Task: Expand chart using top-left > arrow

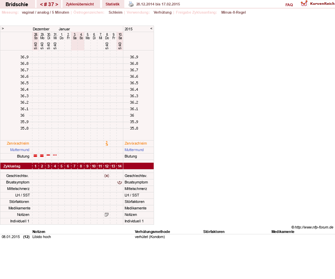Action: tap(3, 28)
